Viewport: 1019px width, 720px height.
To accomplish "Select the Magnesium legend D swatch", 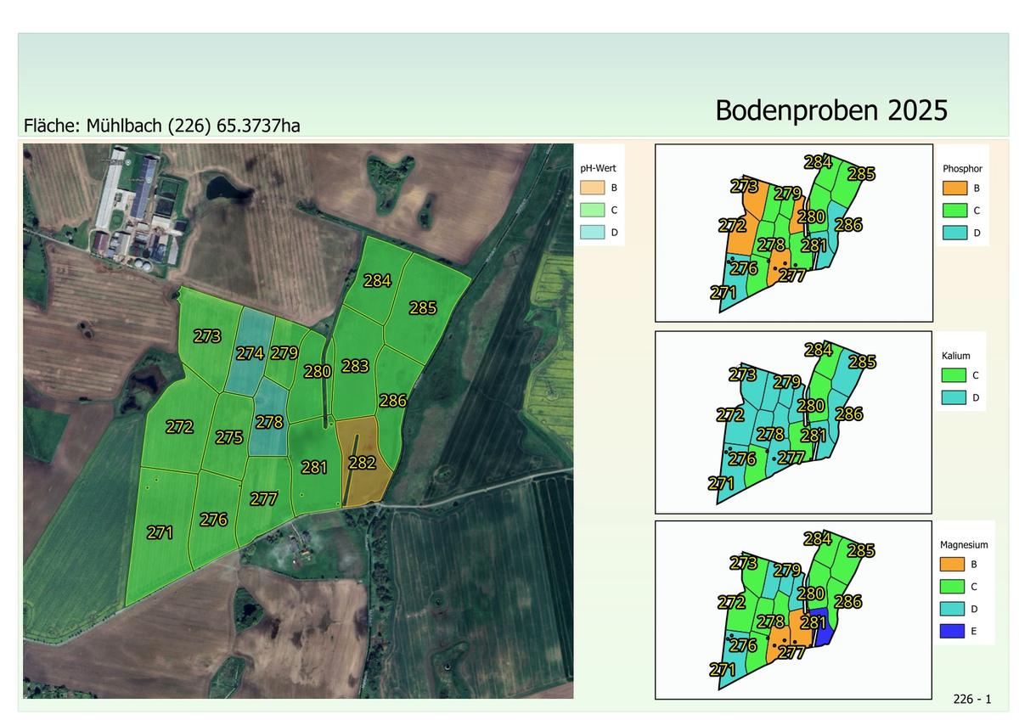I will coord(953,609).
